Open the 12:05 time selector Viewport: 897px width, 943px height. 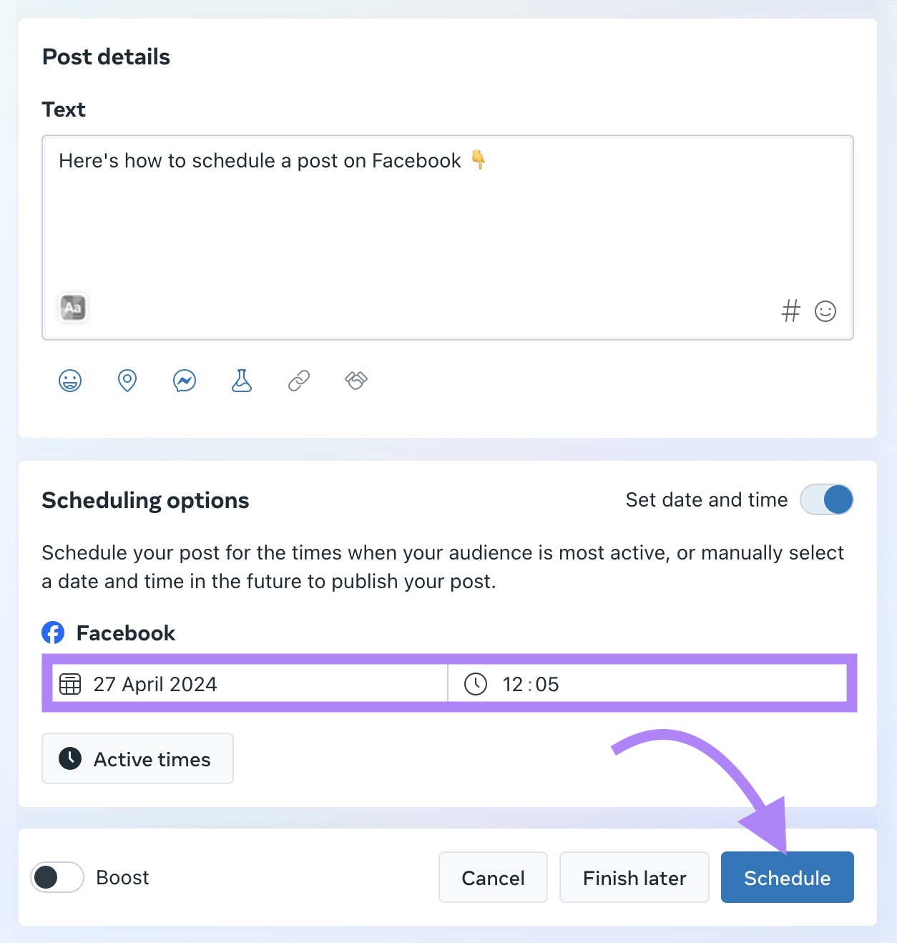click(x=530, y=684)
